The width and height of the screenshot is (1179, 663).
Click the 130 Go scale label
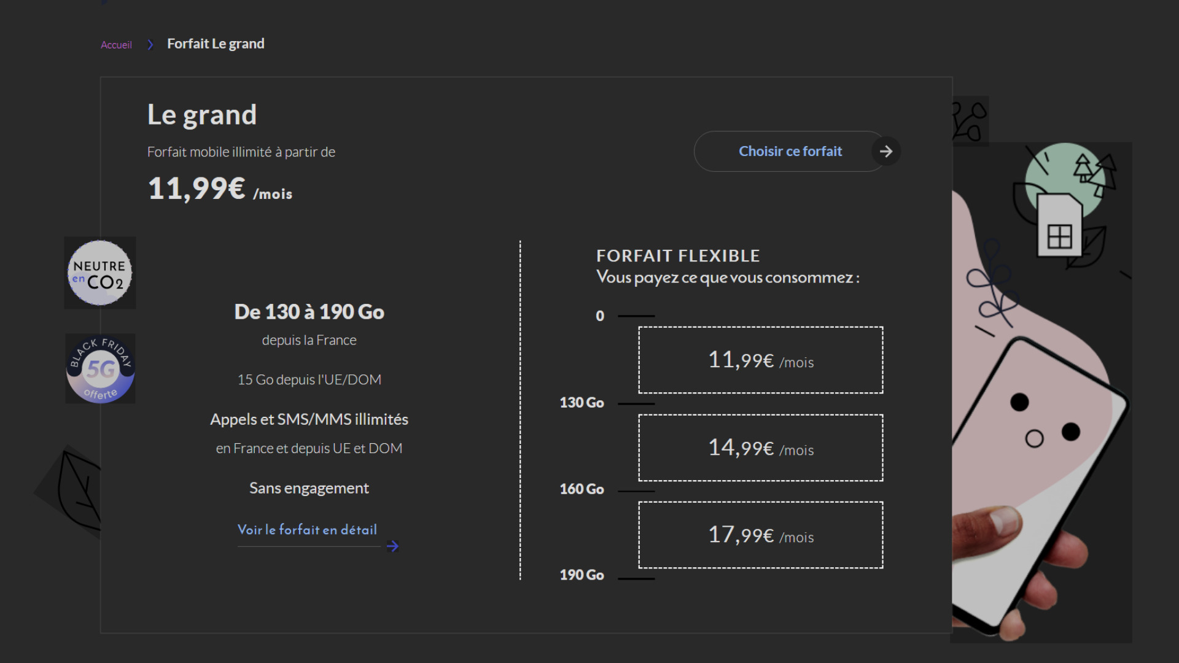tap(582, 403)
